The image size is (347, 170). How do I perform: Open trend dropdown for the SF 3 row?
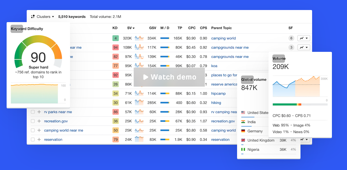pos(304,48)
